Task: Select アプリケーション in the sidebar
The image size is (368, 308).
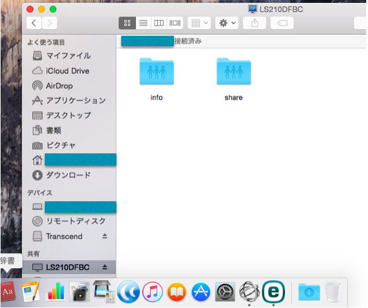Action: pos(75,101)
